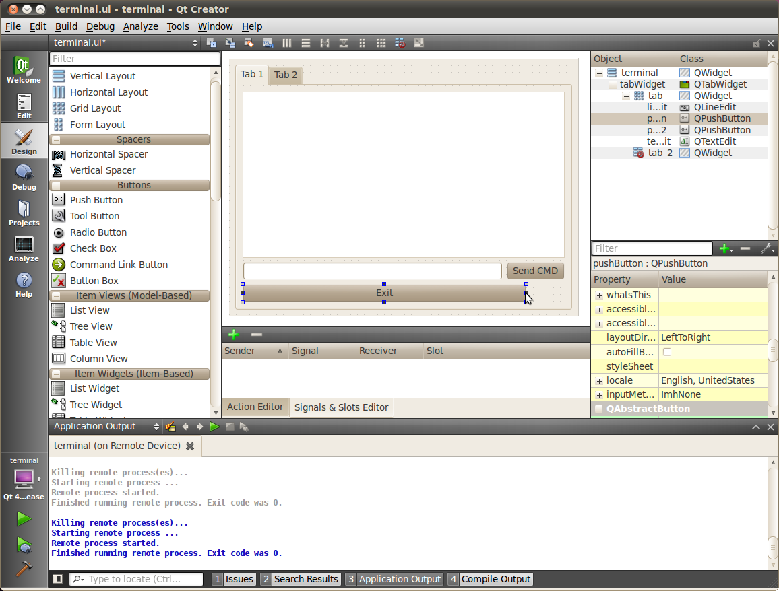Open Projects mode
This screenshot has width=779, height=591.
[24, 213]
